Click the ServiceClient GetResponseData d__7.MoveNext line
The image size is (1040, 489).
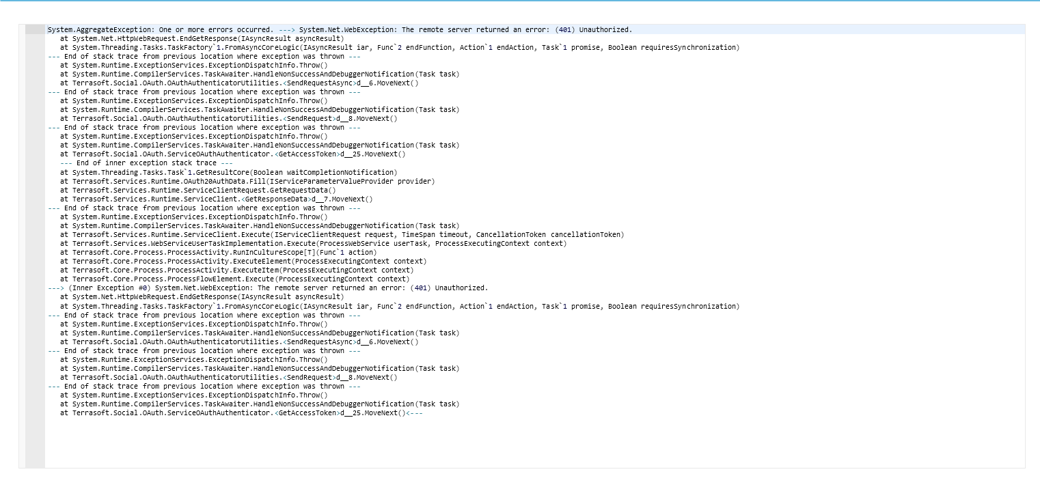coord(217,199)
